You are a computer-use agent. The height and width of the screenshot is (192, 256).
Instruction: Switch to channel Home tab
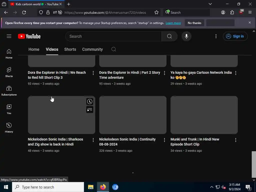pyautogui.click(x=34, y=49)
